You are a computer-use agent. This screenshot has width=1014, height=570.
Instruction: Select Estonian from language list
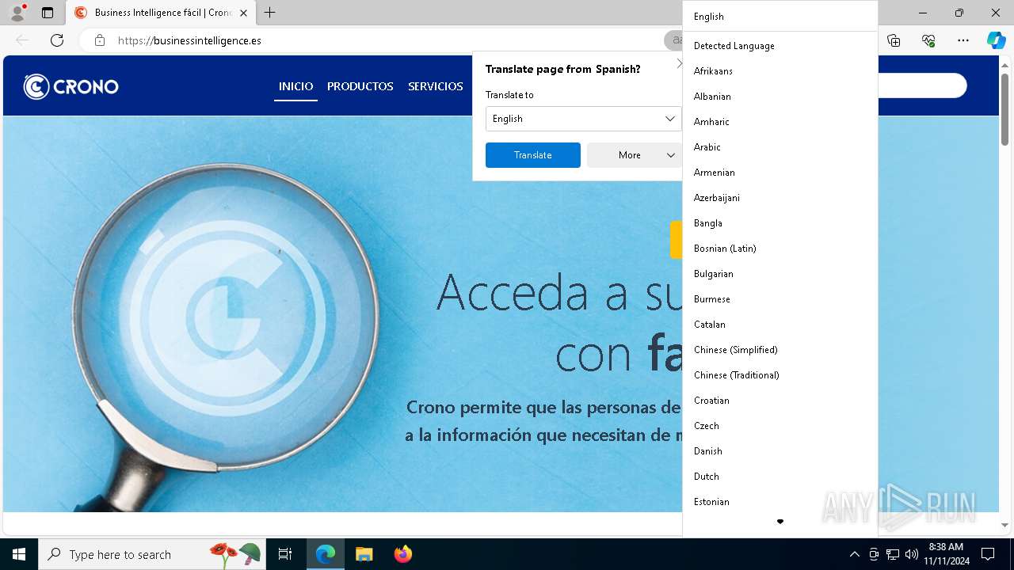pyautogui.click(x=780, y=502)
